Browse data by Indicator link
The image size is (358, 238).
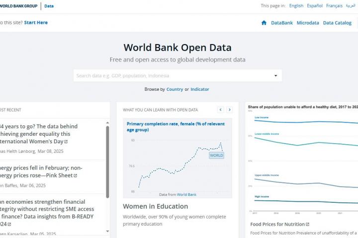pyautogui.click(x=199, y=89)
